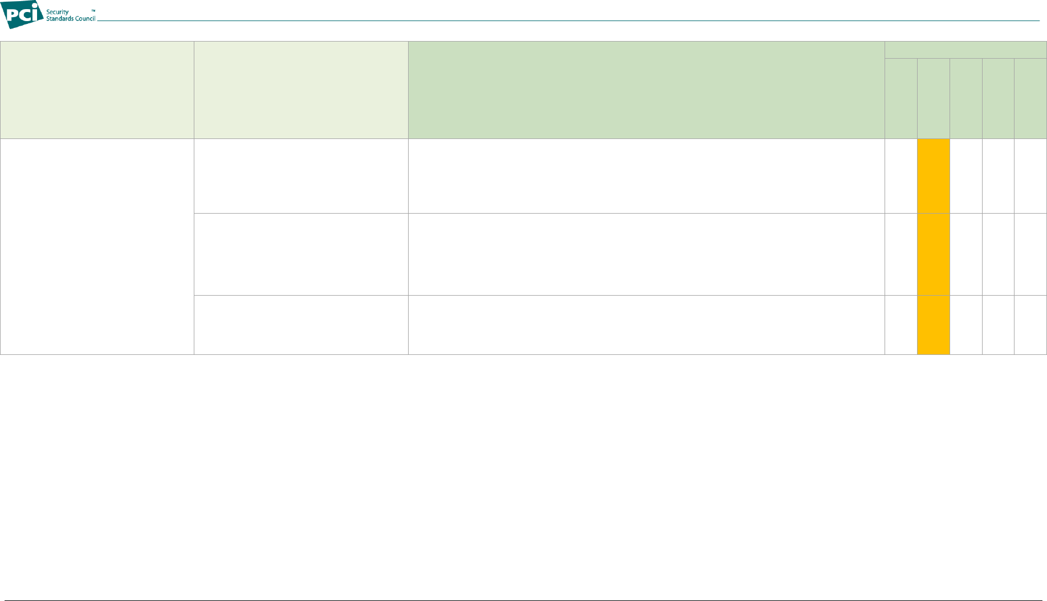The image size is (1047, 601).
Task: Click the light green header cell of first column
Action: [97, 90]
